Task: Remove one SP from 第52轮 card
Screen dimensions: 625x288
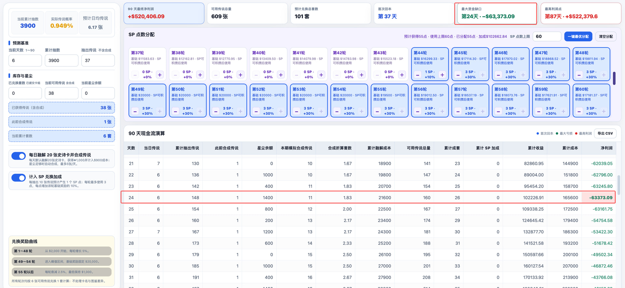Action: coord(256,111)
